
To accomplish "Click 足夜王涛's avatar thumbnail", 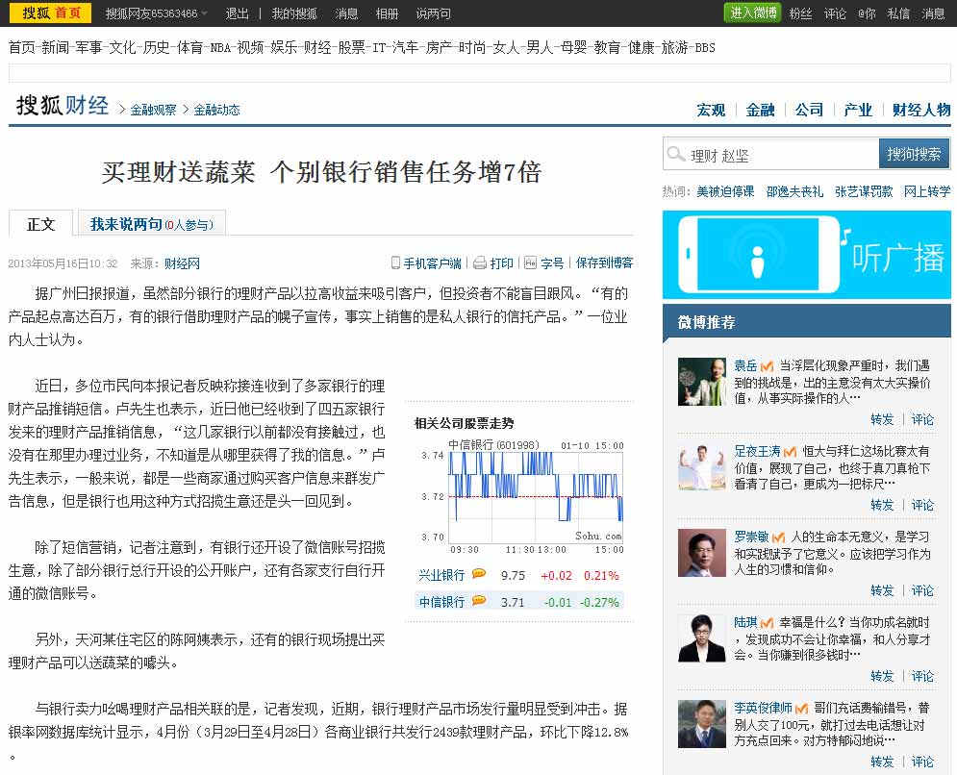I will 702,467.
